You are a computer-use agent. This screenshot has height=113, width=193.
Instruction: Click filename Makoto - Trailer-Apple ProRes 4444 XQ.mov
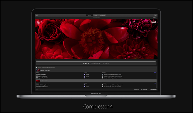click(113, 78)
